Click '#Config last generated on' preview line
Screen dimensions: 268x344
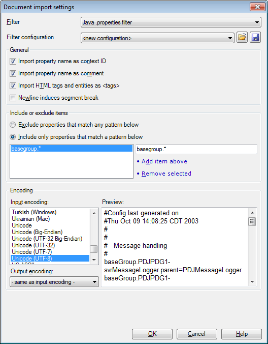click(141, 213)
